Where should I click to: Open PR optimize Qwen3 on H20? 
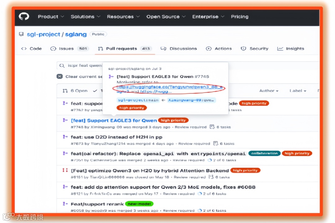click(x=150, y=171)
